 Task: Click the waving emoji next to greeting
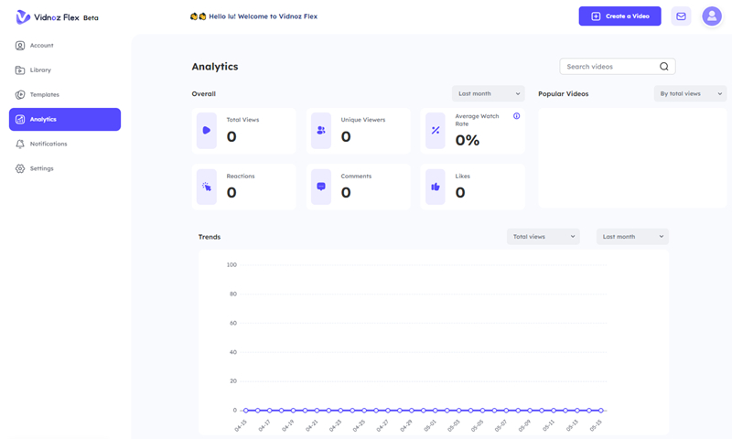click(x=198, y=16)
